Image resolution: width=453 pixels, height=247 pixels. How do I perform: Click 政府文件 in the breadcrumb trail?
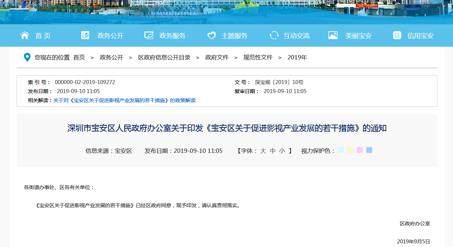click(216, 57)
